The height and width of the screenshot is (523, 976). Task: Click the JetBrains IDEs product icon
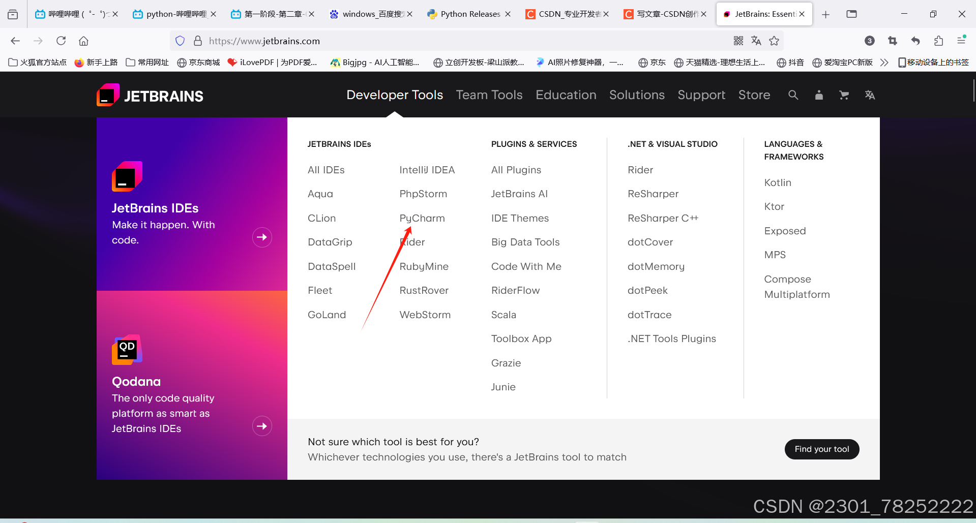tap(127, 176)
